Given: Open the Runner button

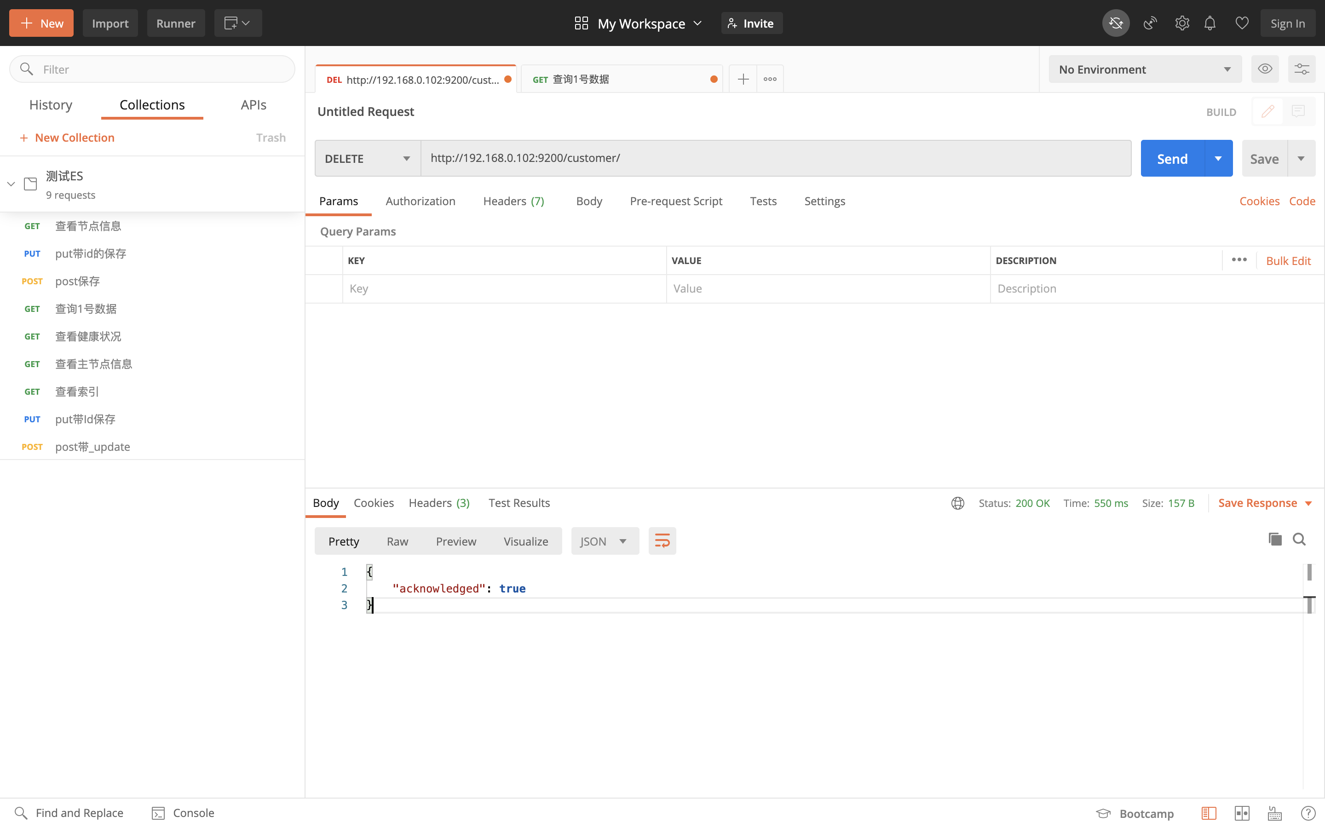Looking at the screenshot, I should pyautogui.click(x=176, y=23).
